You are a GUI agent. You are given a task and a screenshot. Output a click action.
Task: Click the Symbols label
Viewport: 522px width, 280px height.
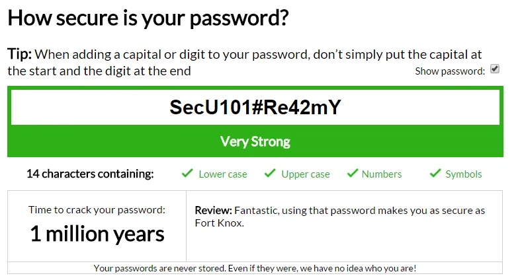pos(464,174)
